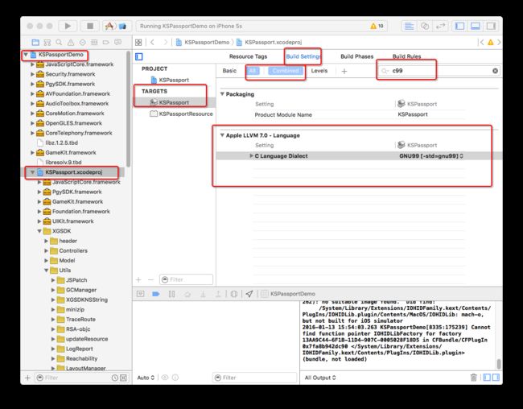Select the Levels settings view
This screenshot has width=523, height=409.
(x=319, y=71)
